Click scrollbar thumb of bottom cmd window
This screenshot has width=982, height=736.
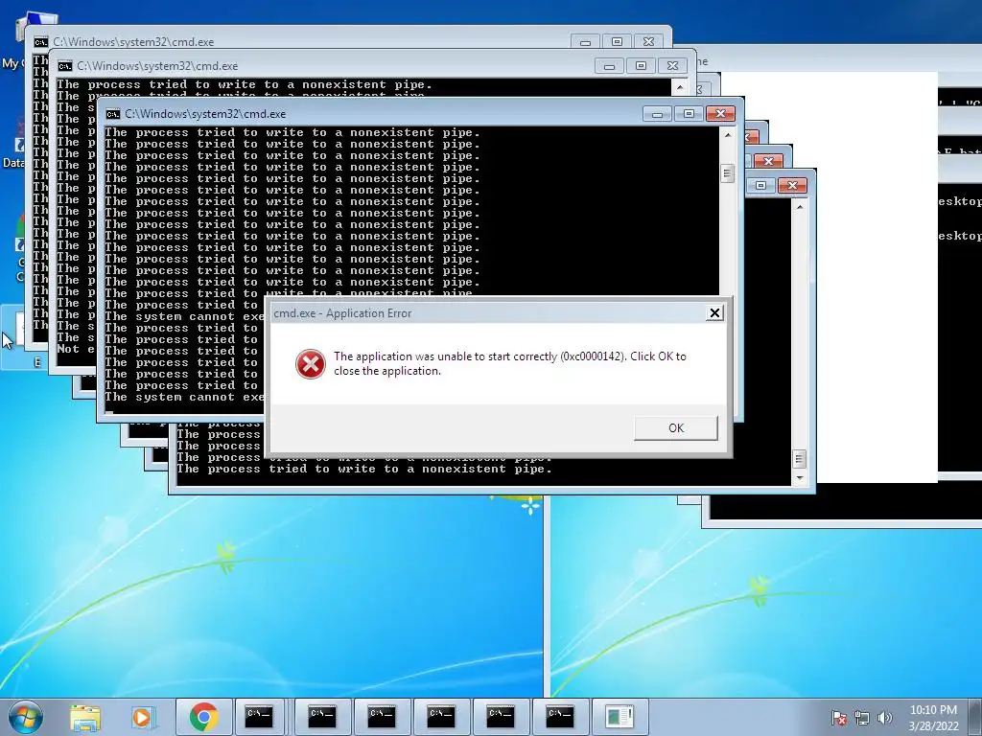point(799,459)
